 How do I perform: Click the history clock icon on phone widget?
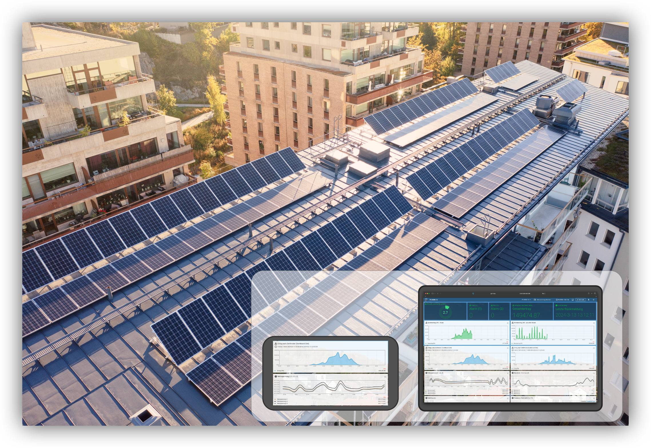click(x=276, y=347)
